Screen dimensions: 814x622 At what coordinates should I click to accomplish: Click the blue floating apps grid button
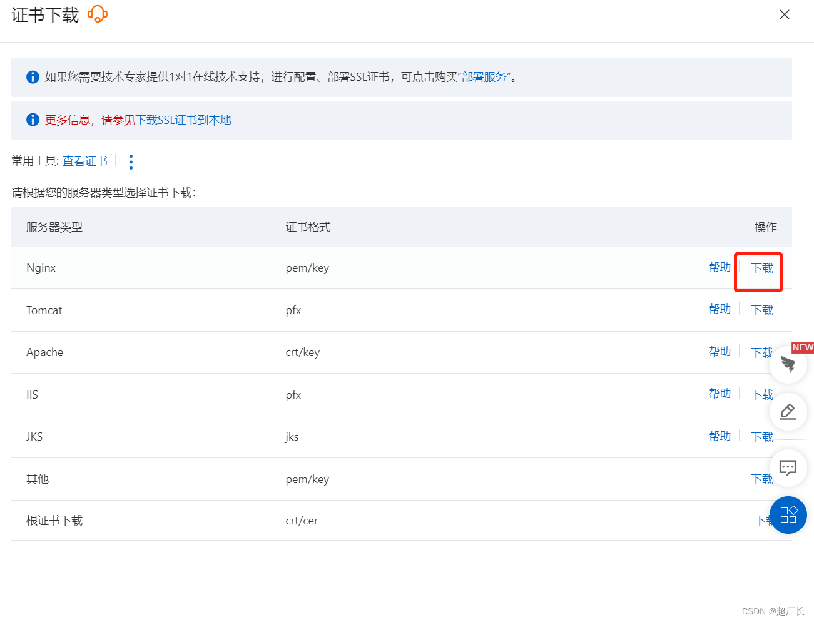pyautogui.click(x=788, y=515)
